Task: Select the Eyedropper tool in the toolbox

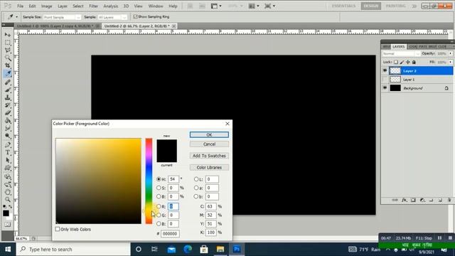Action: pyautogui.click(x=8, y=74)
